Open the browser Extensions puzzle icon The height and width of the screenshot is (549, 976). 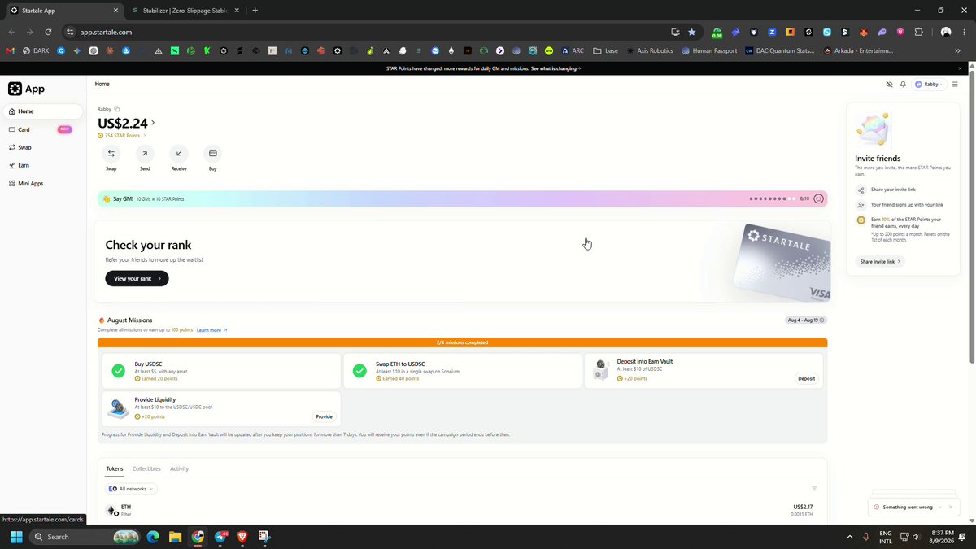pos(919,32)
